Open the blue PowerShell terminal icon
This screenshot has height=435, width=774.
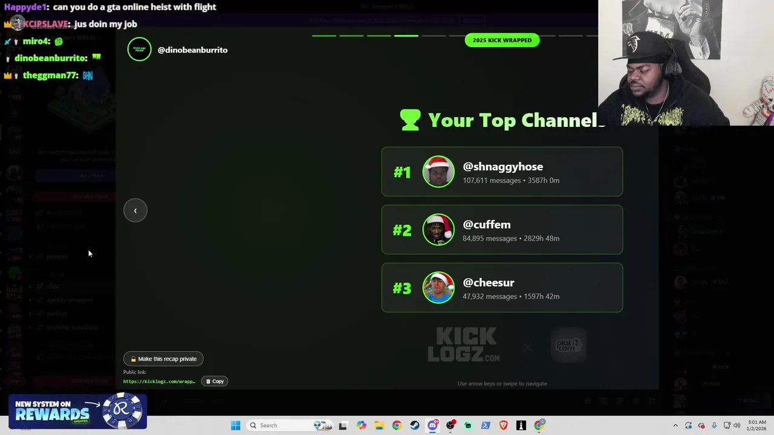tap(486, 425)
